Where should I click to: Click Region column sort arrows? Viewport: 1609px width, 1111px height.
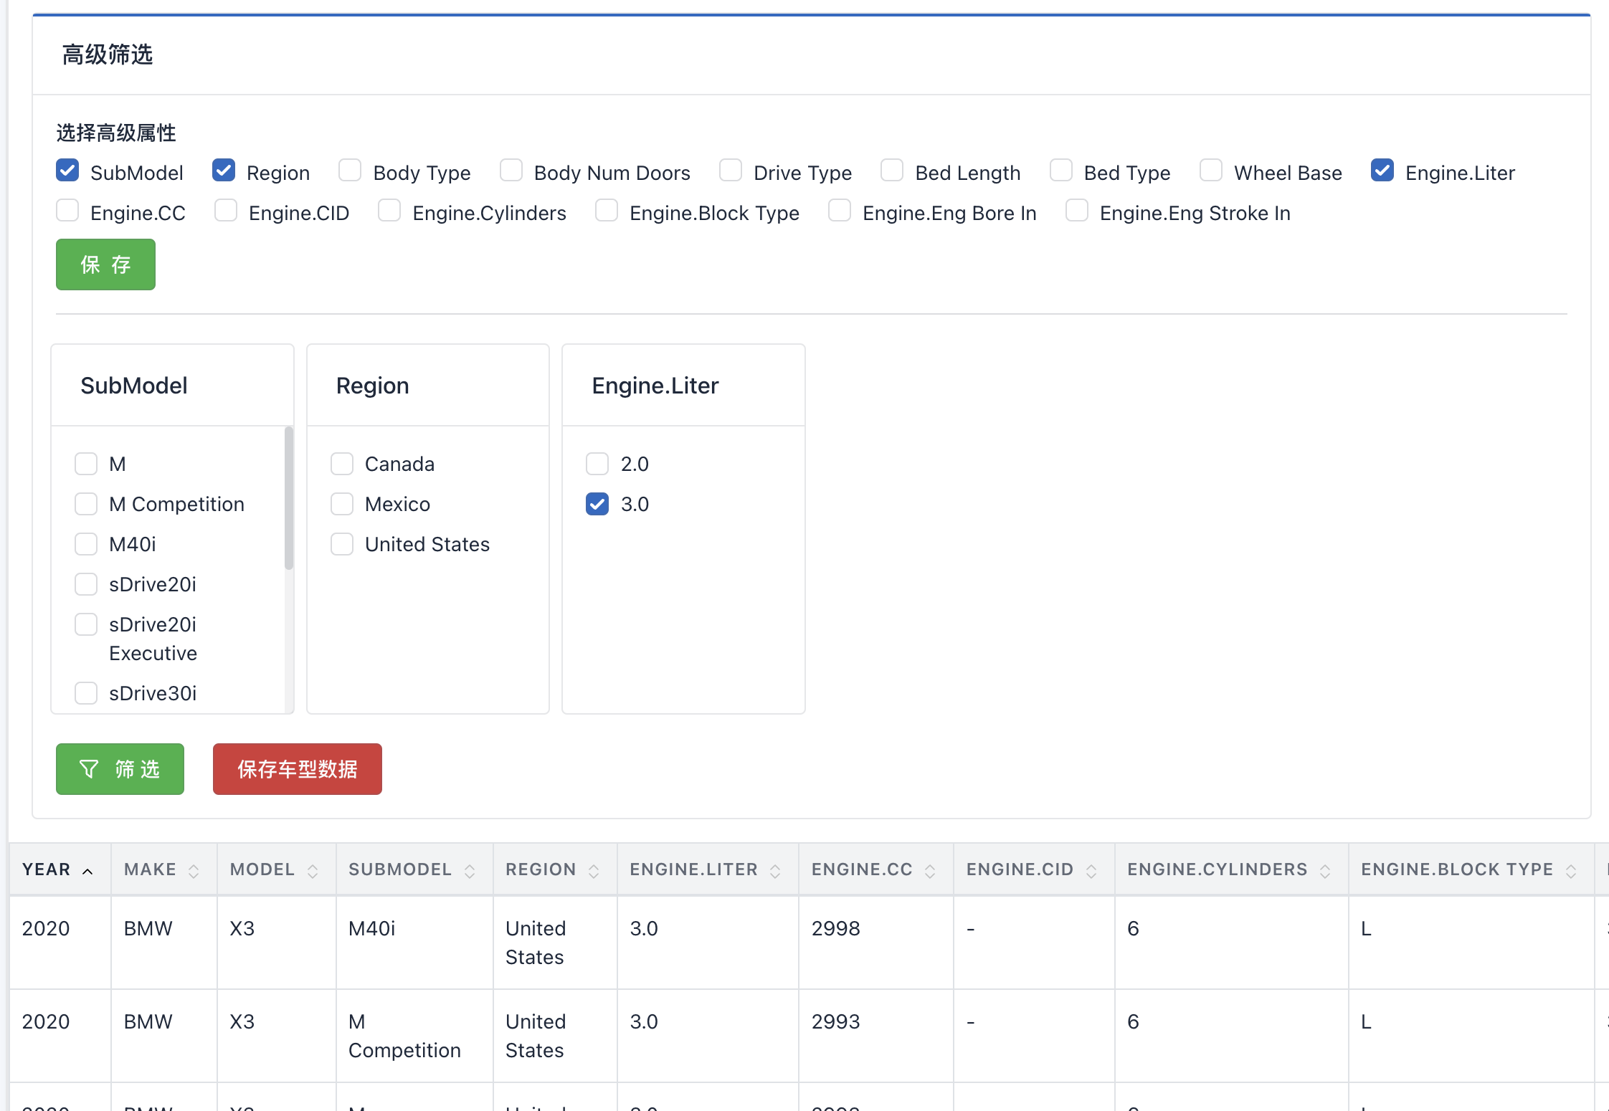[594, 871]
